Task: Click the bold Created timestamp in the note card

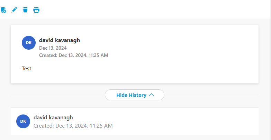Action: click(x=74, y=55)
